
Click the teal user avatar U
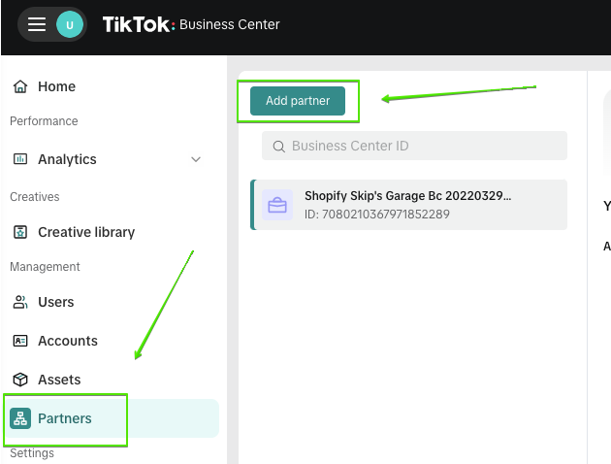(70, 24)
